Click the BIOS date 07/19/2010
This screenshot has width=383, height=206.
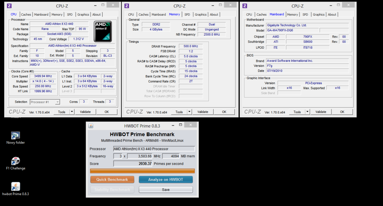(x=307, y=71)
